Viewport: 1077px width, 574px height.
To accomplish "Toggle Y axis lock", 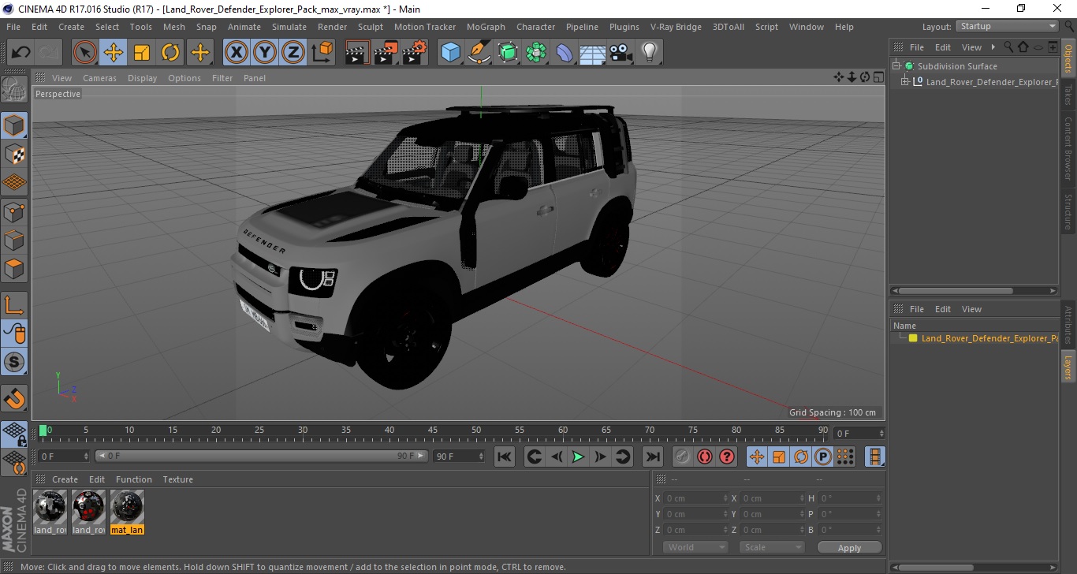I will [265, 53].
